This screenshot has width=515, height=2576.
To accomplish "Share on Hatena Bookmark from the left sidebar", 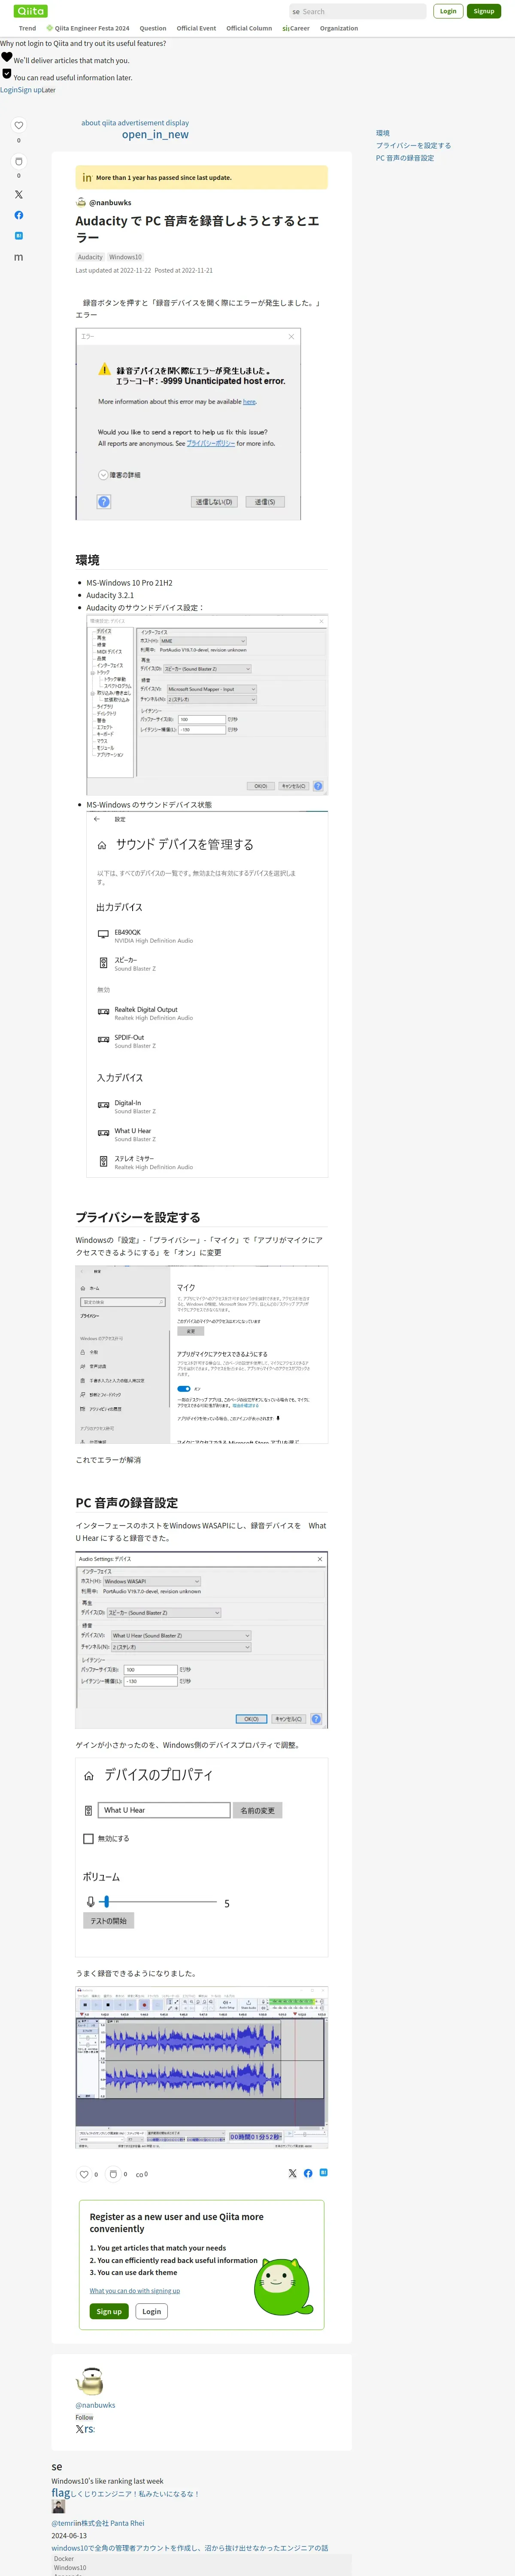I will (18, 236).
